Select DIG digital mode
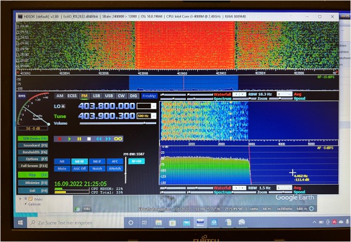 (x=133, y=96)
